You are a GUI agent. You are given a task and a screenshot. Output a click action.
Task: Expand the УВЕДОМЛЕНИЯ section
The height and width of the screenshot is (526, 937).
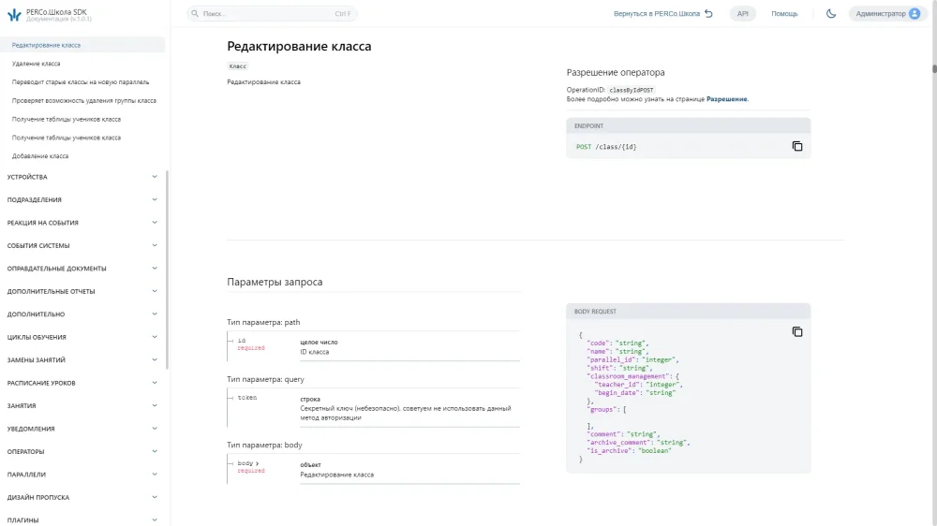tap(82, 429)
